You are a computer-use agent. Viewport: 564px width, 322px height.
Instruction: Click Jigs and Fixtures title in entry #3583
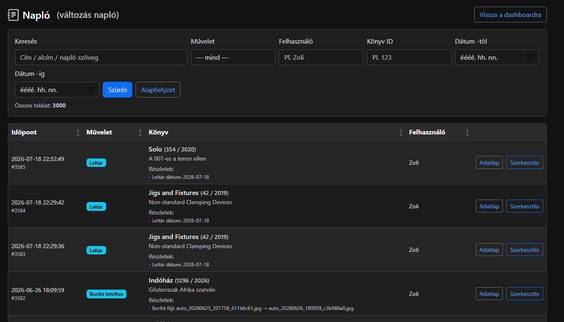click(x=173, y=237)
